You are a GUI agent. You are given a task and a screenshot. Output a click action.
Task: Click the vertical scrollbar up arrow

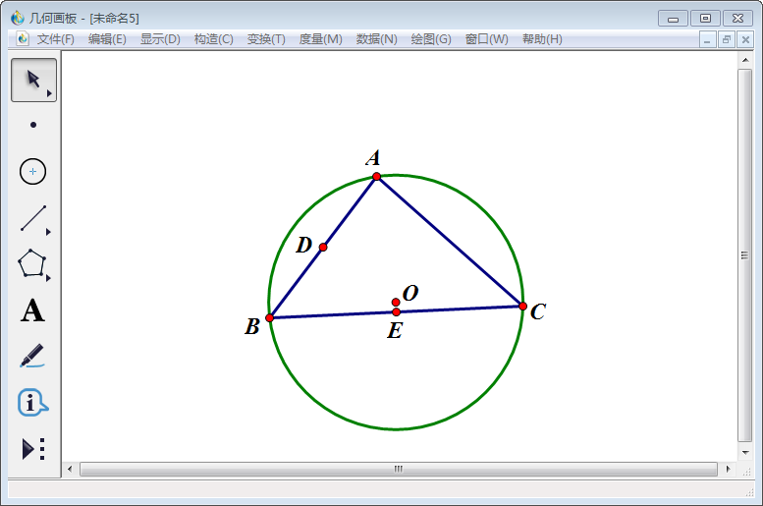coord(745,60)
